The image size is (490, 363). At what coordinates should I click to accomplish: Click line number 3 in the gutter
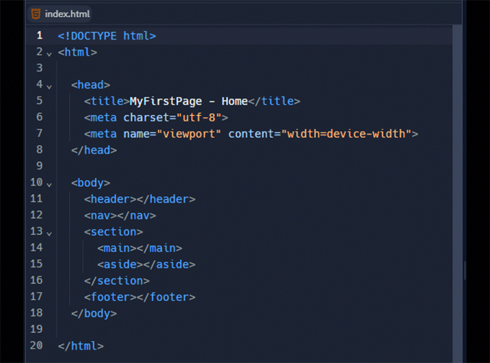coord(39,68)
